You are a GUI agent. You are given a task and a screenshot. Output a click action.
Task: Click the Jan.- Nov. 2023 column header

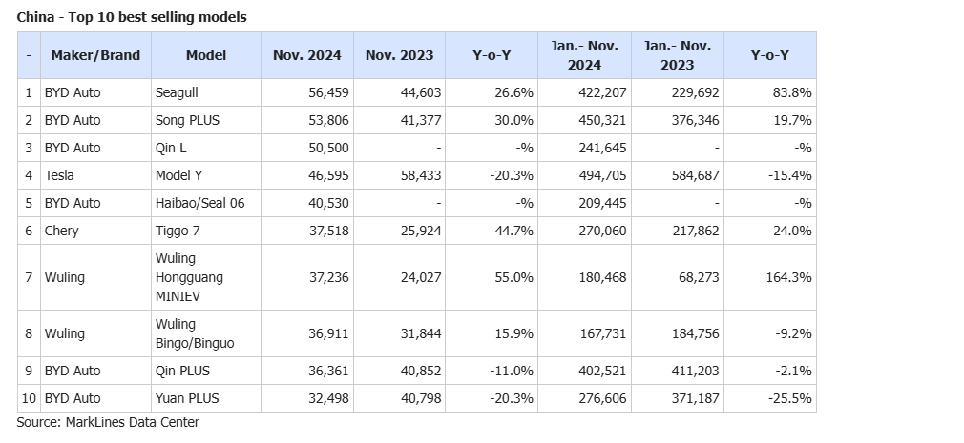pyautogui.click(x=677, y=55)
